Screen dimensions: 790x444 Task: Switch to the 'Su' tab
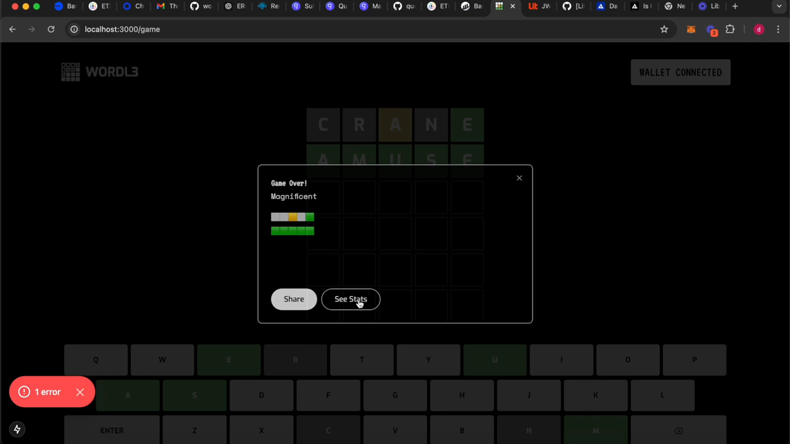pos(302,6)
